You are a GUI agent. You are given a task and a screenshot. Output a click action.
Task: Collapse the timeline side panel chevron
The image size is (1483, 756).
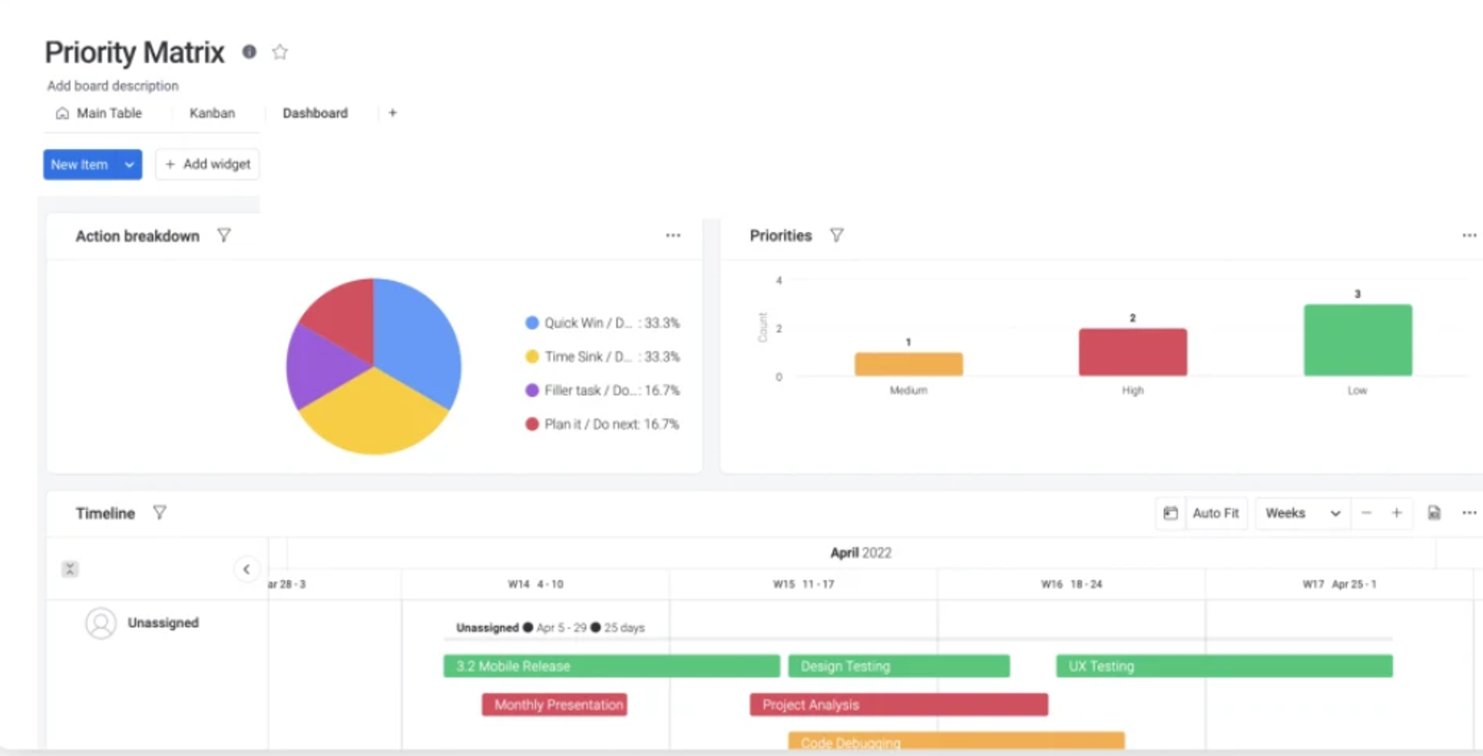(x=246, y=569)
